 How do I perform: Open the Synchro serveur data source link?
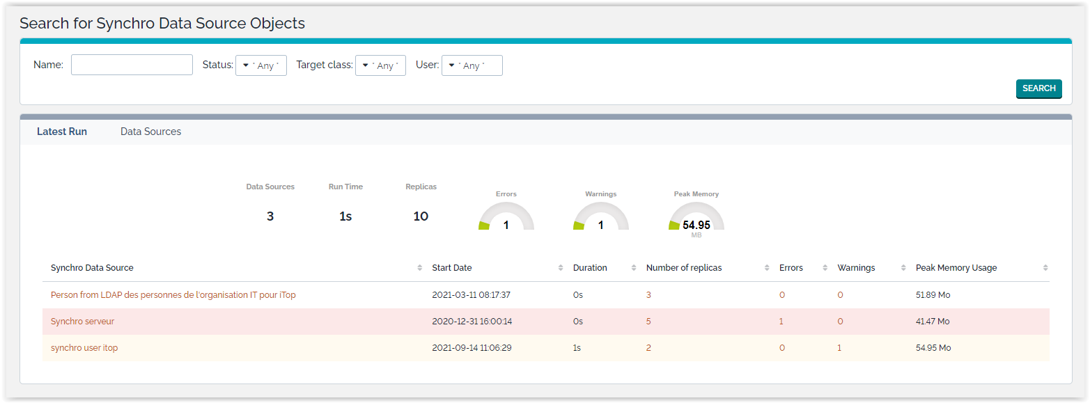point(82,322)
